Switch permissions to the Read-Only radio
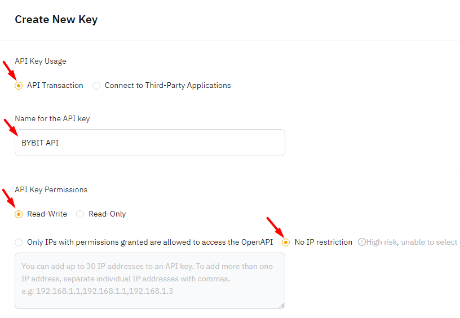Image resolution: width=460 pixels, height=318 pixels. click(80, 214)
